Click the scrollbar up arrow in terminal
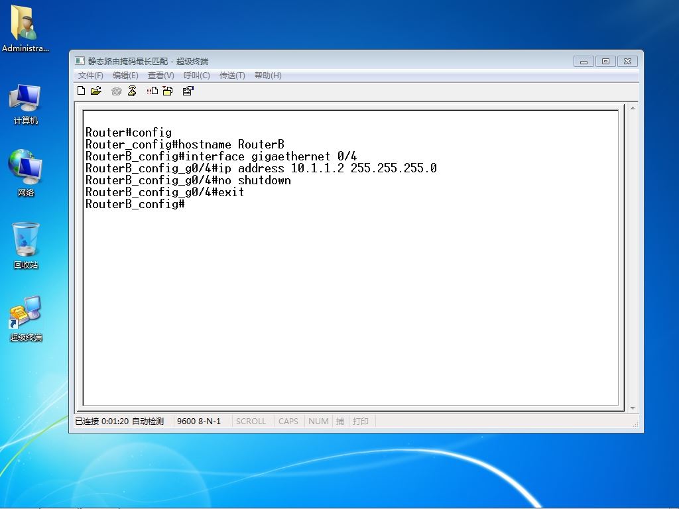The width and height of the screenshot is (679, 509). click(633, 108)
